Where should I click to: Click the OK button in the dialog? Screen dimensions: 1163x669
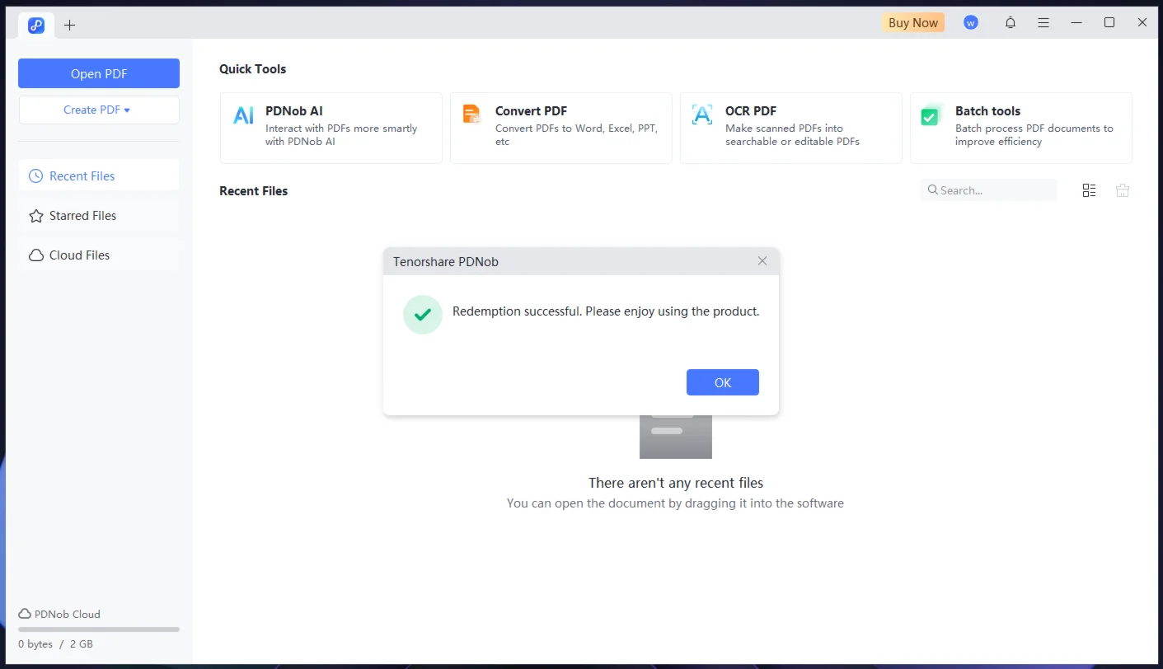tap(722, 382)
